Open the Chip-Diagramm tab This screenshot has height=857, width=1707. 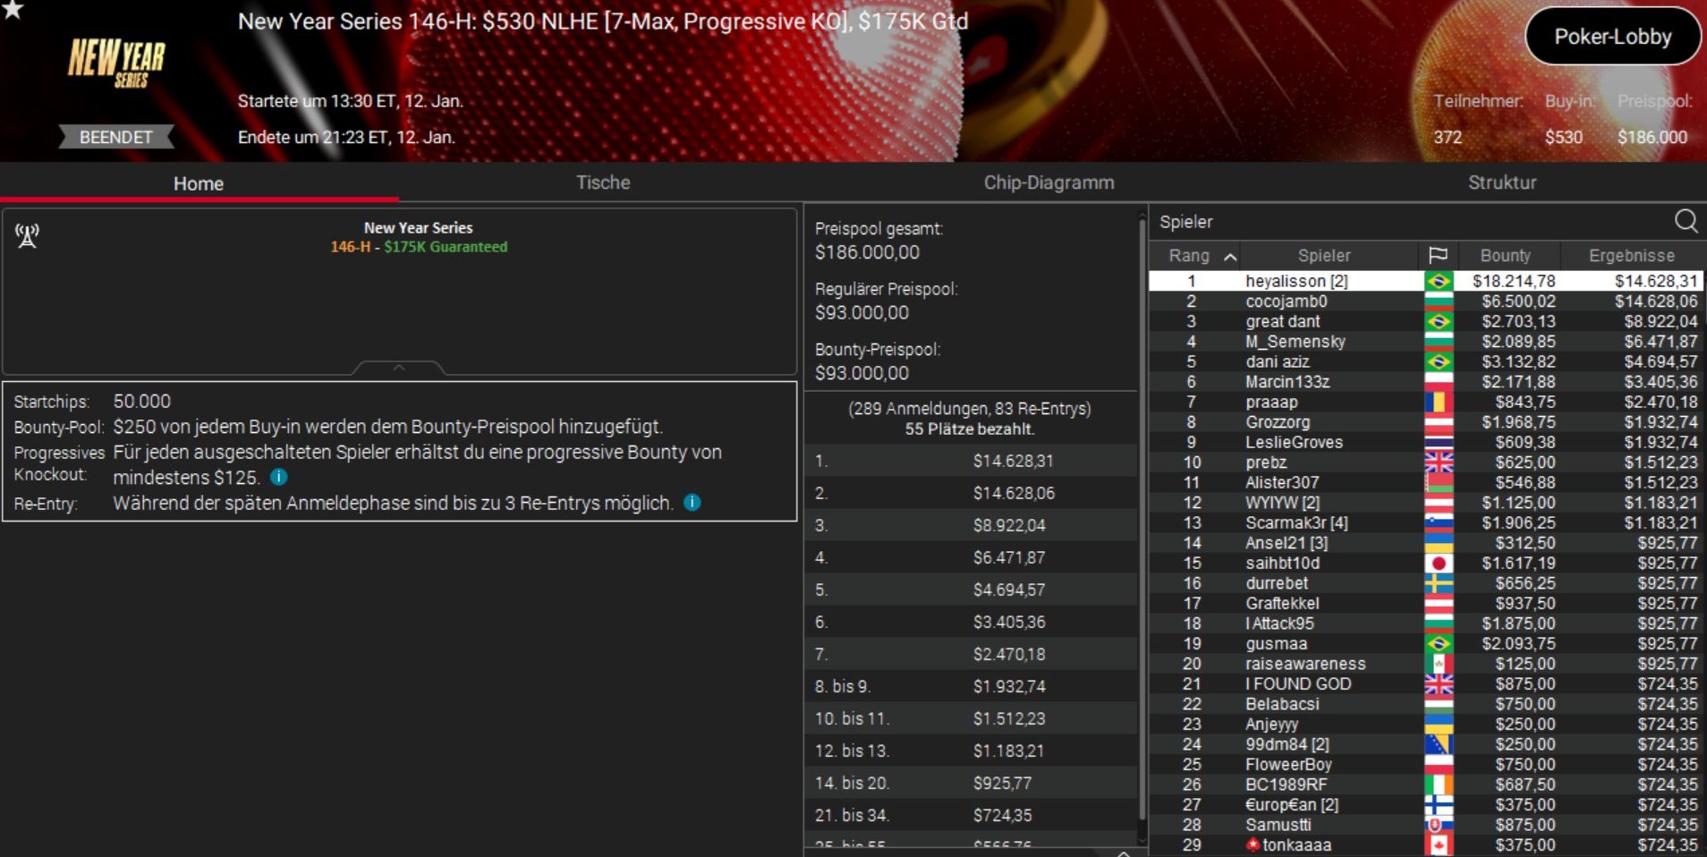tap(1049, 182)
